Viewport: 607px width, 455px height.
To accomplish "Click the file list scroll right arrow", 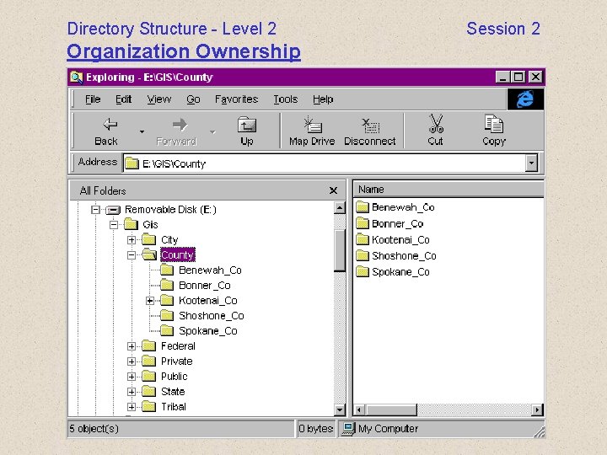I will (537, 409).
